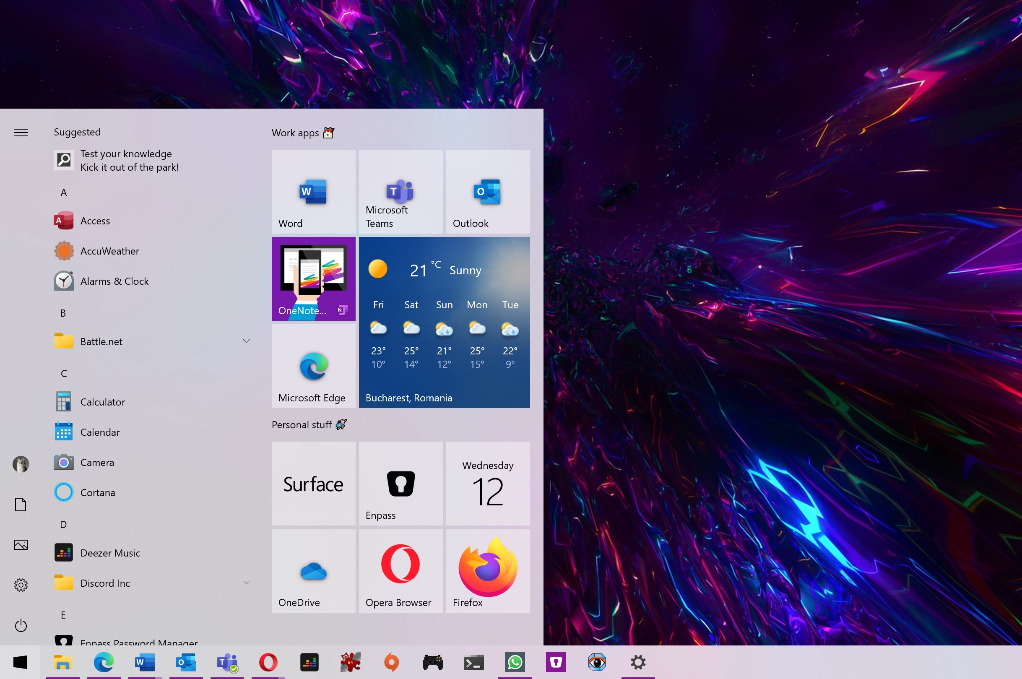Screen dimensions: 1022x679
Task: Rename the Work apps group header
Action: 303,133
